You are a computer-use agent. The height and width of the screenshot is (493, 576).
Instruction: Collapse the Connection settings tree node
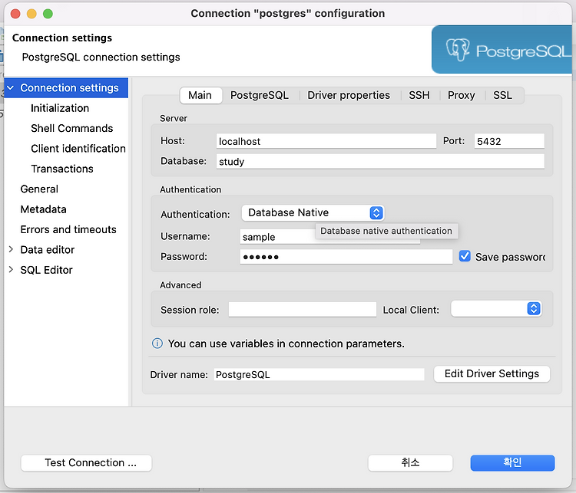[11, 87]
